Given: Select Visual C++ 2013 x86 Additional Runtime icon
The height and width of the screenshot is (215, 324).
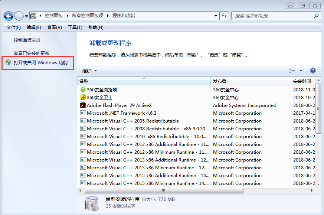Looking at the screenshot, I should [x=83, y=160].
